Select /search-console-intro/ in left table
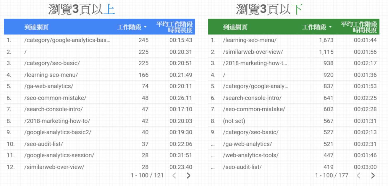Screen dimensions: 388x186 tap(54, 109)
